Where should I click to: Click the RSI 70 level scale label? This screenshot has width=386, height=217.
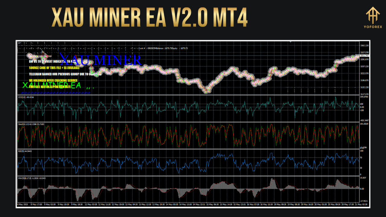pos(362,157)
